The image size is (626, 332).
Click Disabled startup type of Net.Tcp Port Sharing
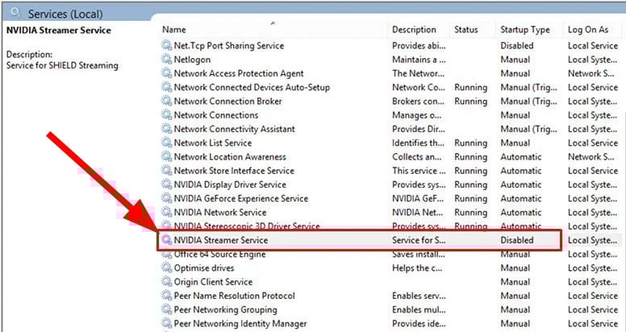pyautogui.click(x=516, y=45)
